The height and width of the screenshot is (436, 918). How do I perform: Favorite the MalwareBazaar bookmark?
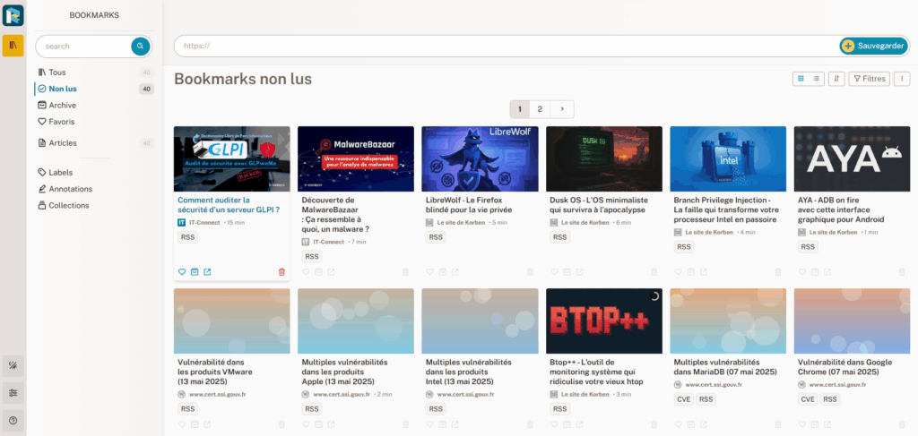click(x=307, y=272)
